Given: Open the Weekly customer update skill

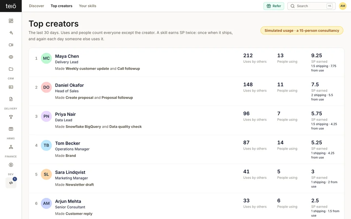Looking at the screenshot, I should (x=87, y=69).
